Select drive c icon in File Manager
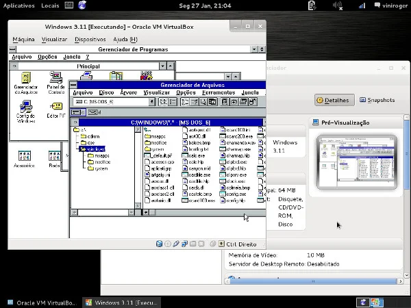 (78, 112)
